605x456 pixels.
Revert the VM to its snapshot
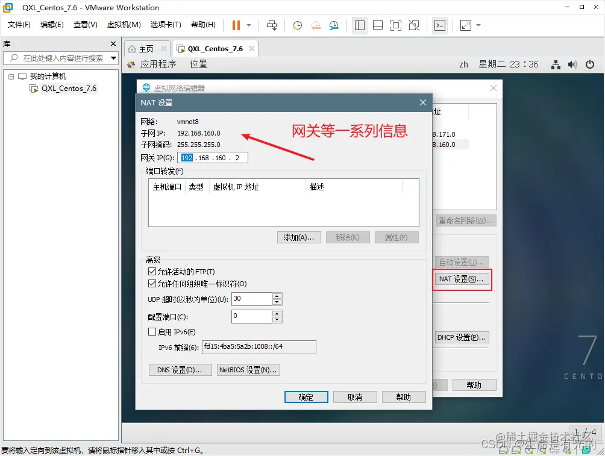pyautogui.click(x=315, y=25)
